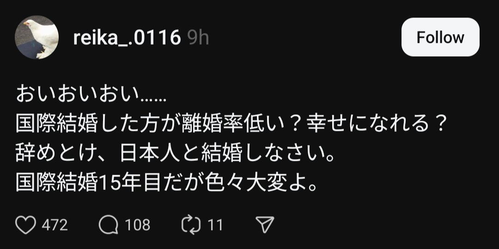Follow reika_.0116

440,37
